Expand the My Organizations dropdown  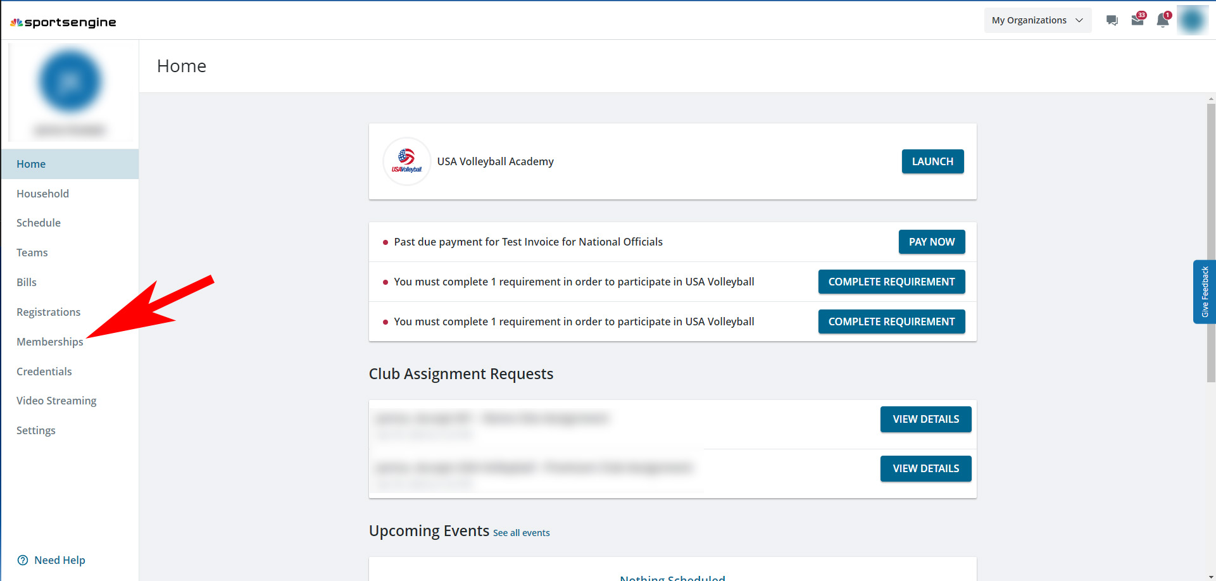pos(1037,20)
